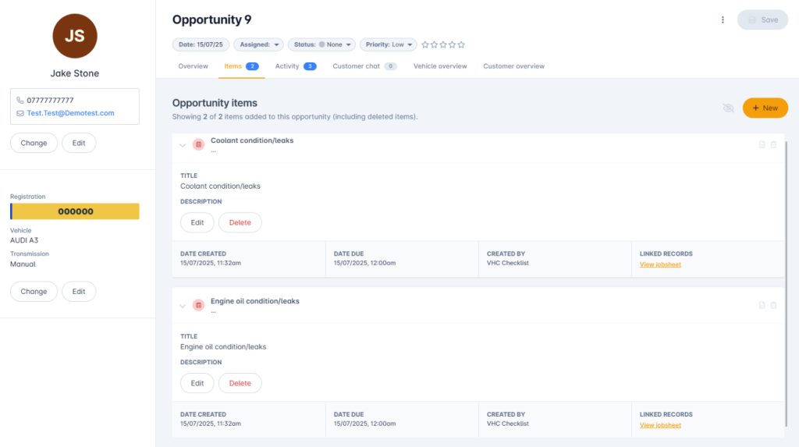Open the Assigned dropdown

click(259, 44)
